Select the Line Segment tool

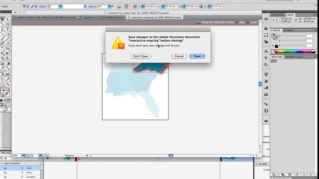tap(2, 34)
